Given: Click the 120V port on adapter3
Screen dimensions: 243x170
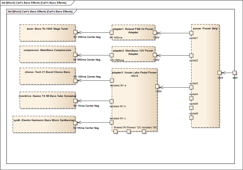Looking at the screenshot, I should 157,87.
